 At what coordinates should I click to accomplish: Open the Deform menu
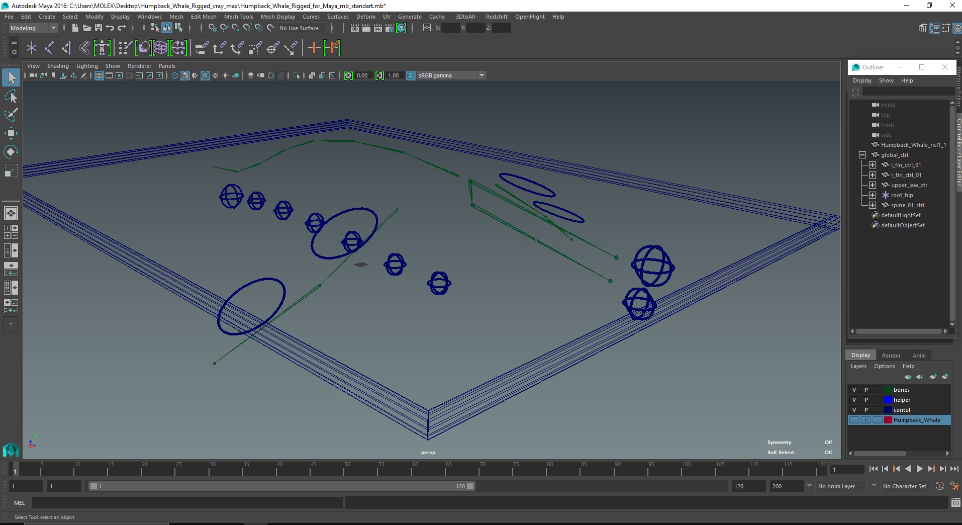tap(365, 17)
